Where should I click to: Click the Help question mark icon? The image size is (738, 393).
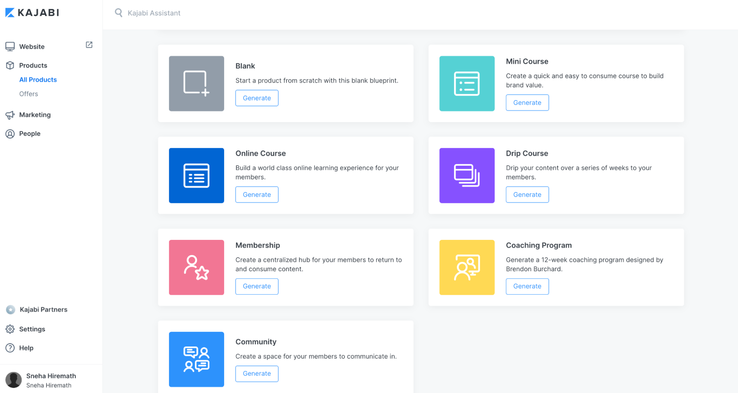point(10,348)
